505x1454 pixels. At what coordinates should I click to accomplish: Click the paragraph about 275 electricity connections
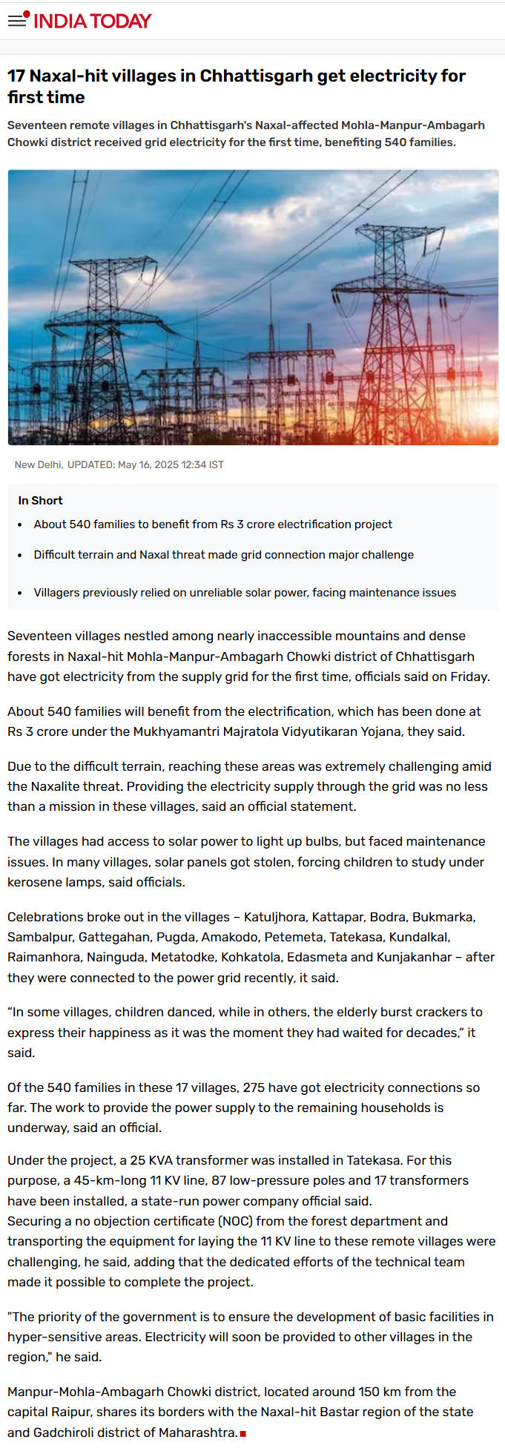point(243,1108)
